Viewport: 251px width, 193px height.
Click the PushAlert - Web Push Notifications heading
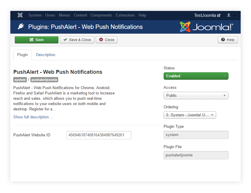click(x=58, y=72)
